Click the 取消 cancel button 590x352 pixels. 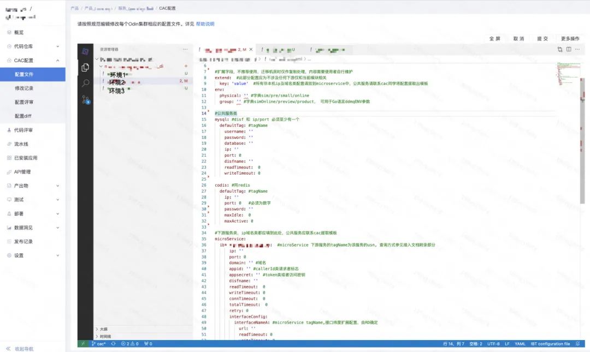518,39
